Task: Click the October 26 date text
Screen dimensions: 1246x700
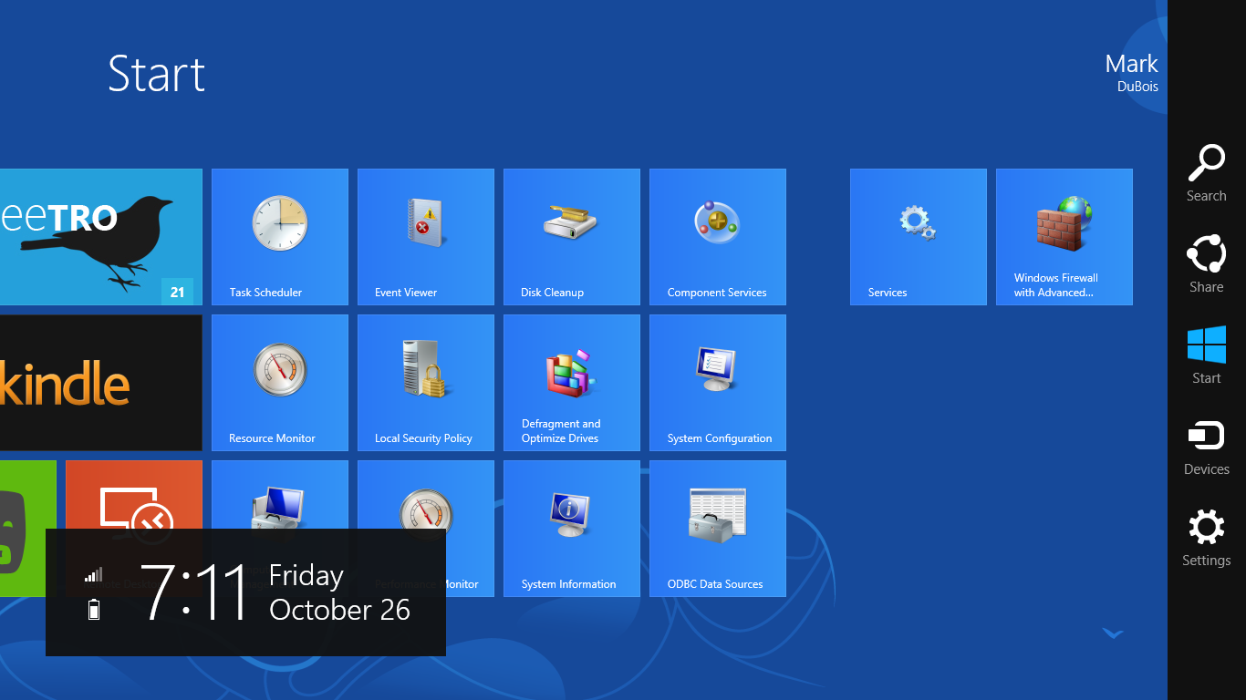Action: 339,609
